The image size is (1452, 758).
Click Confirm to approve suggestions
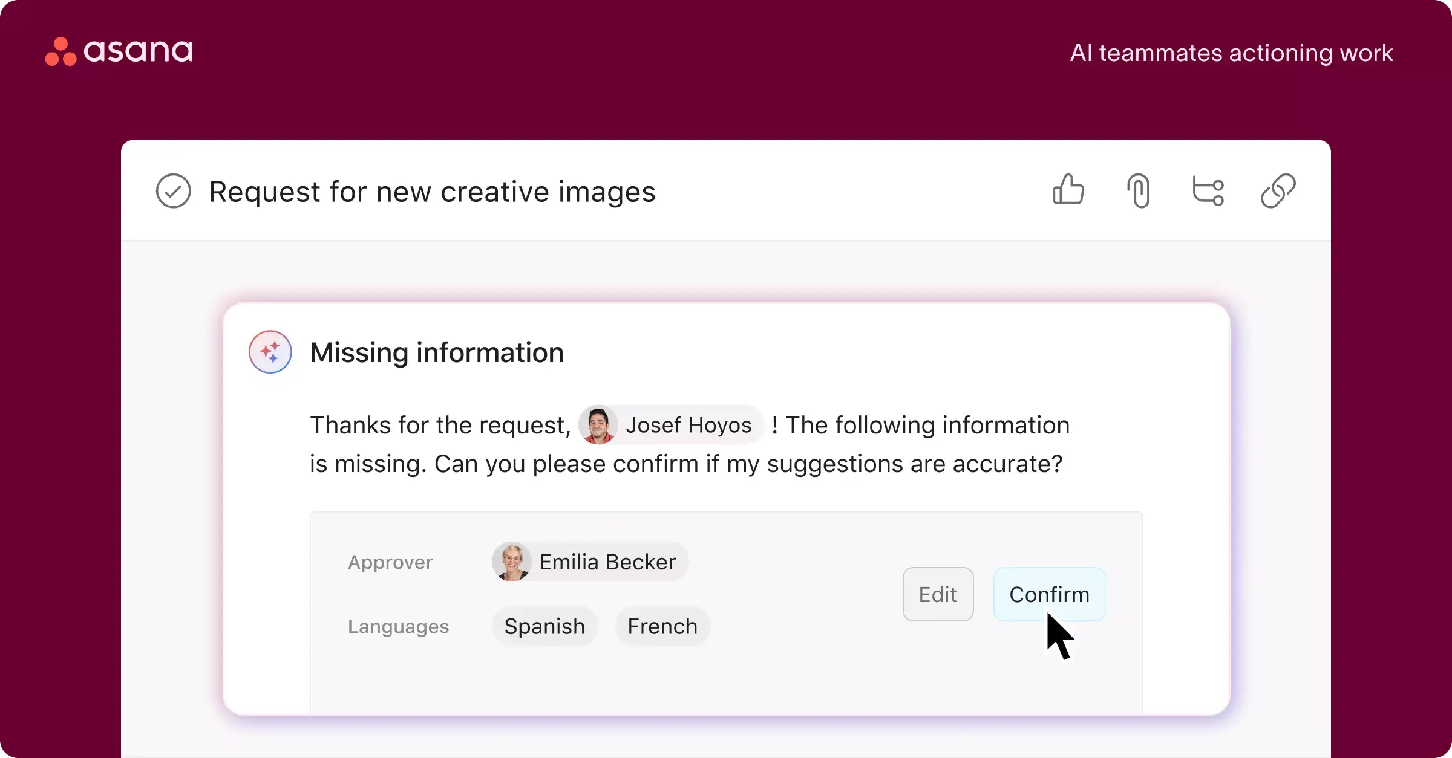pos(1048,594)
